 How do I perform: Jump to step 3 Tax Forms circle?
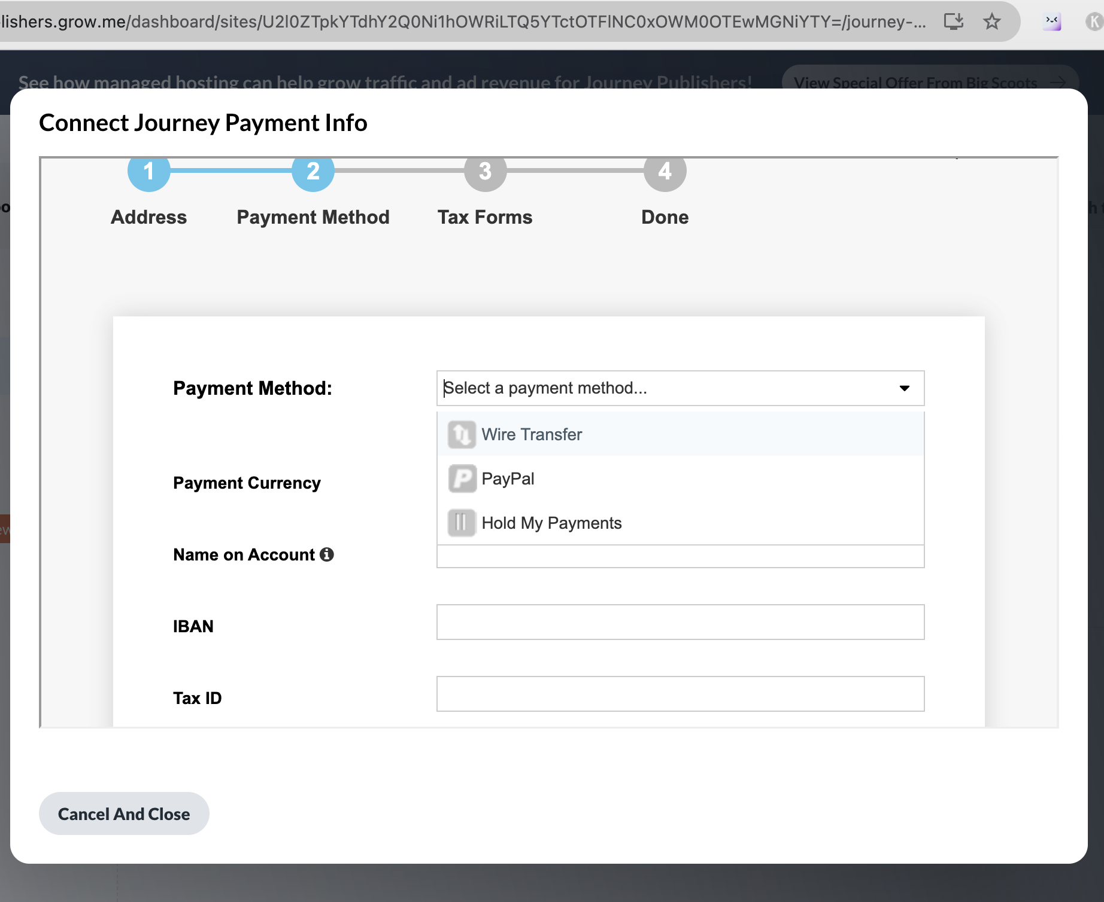click(x=485, y=172)
